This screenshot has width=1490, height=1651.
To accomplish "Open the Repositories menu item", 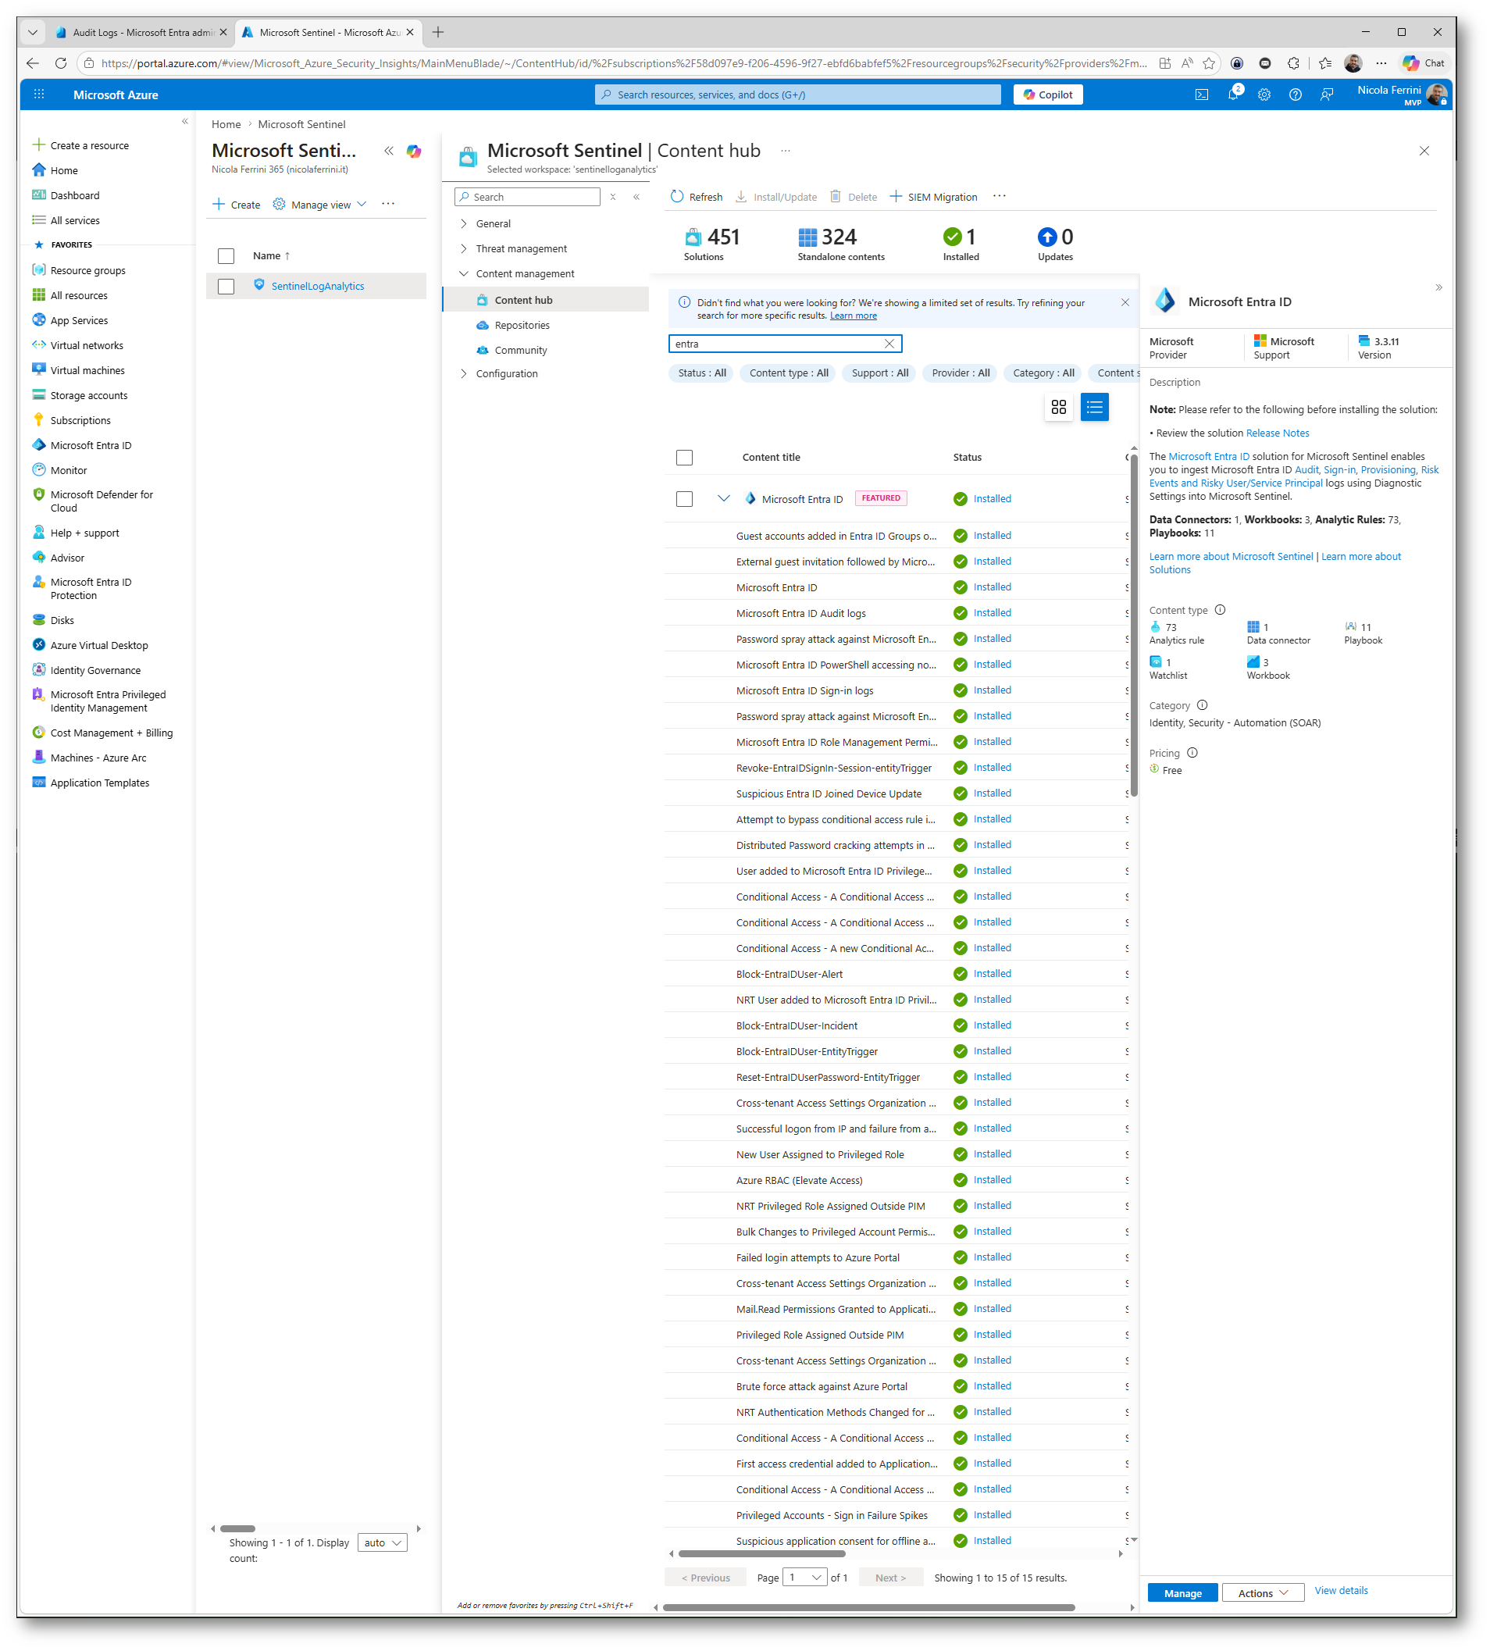I will point(522,325).
